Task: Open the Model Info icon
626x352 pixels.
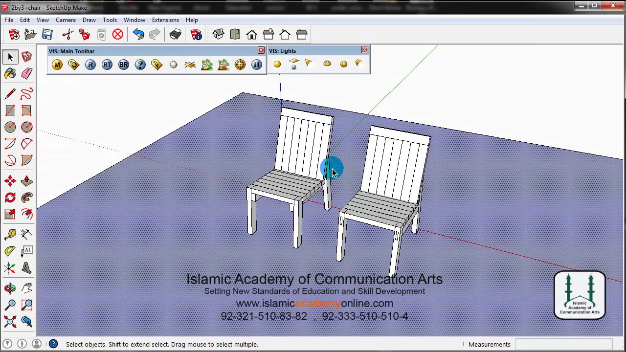Action: click(x=196, y=34)
